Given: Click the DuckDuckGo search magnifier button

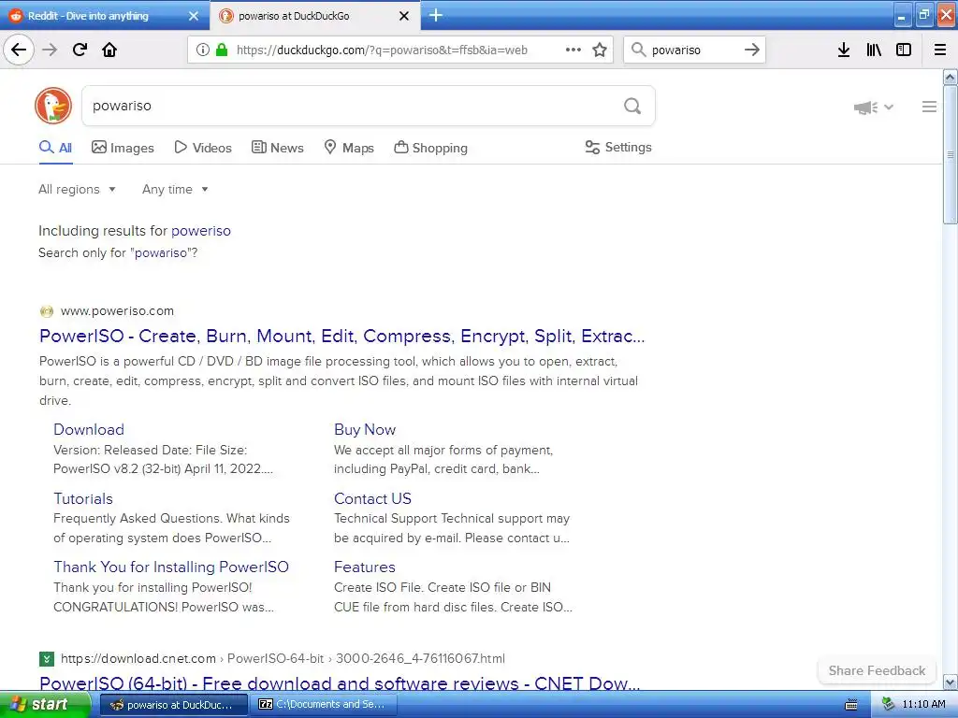Looking at the screenshot, I should tap(632, 107).
